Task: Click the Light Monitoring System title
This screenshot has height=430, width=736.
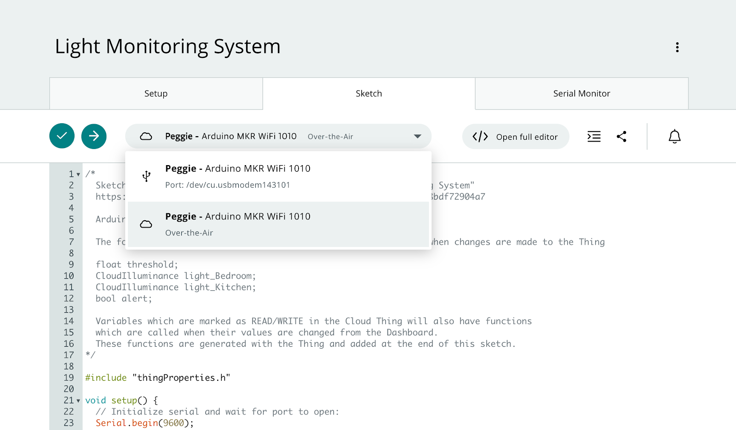Action: [x=168, y=46]
